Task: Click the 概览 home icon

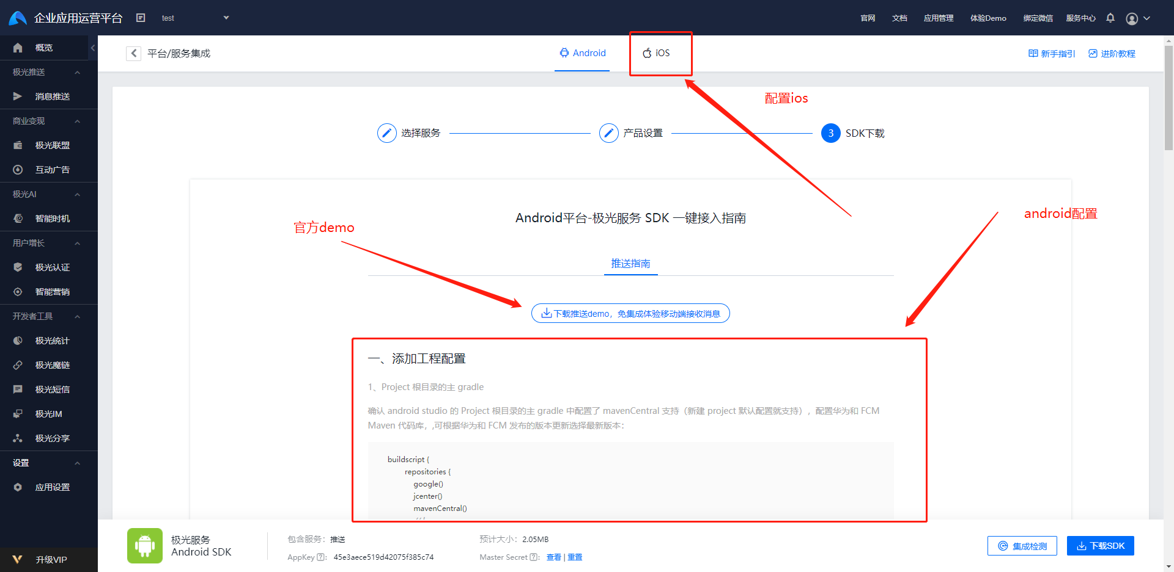Action: pyautogui.click(x=18, y=48)
